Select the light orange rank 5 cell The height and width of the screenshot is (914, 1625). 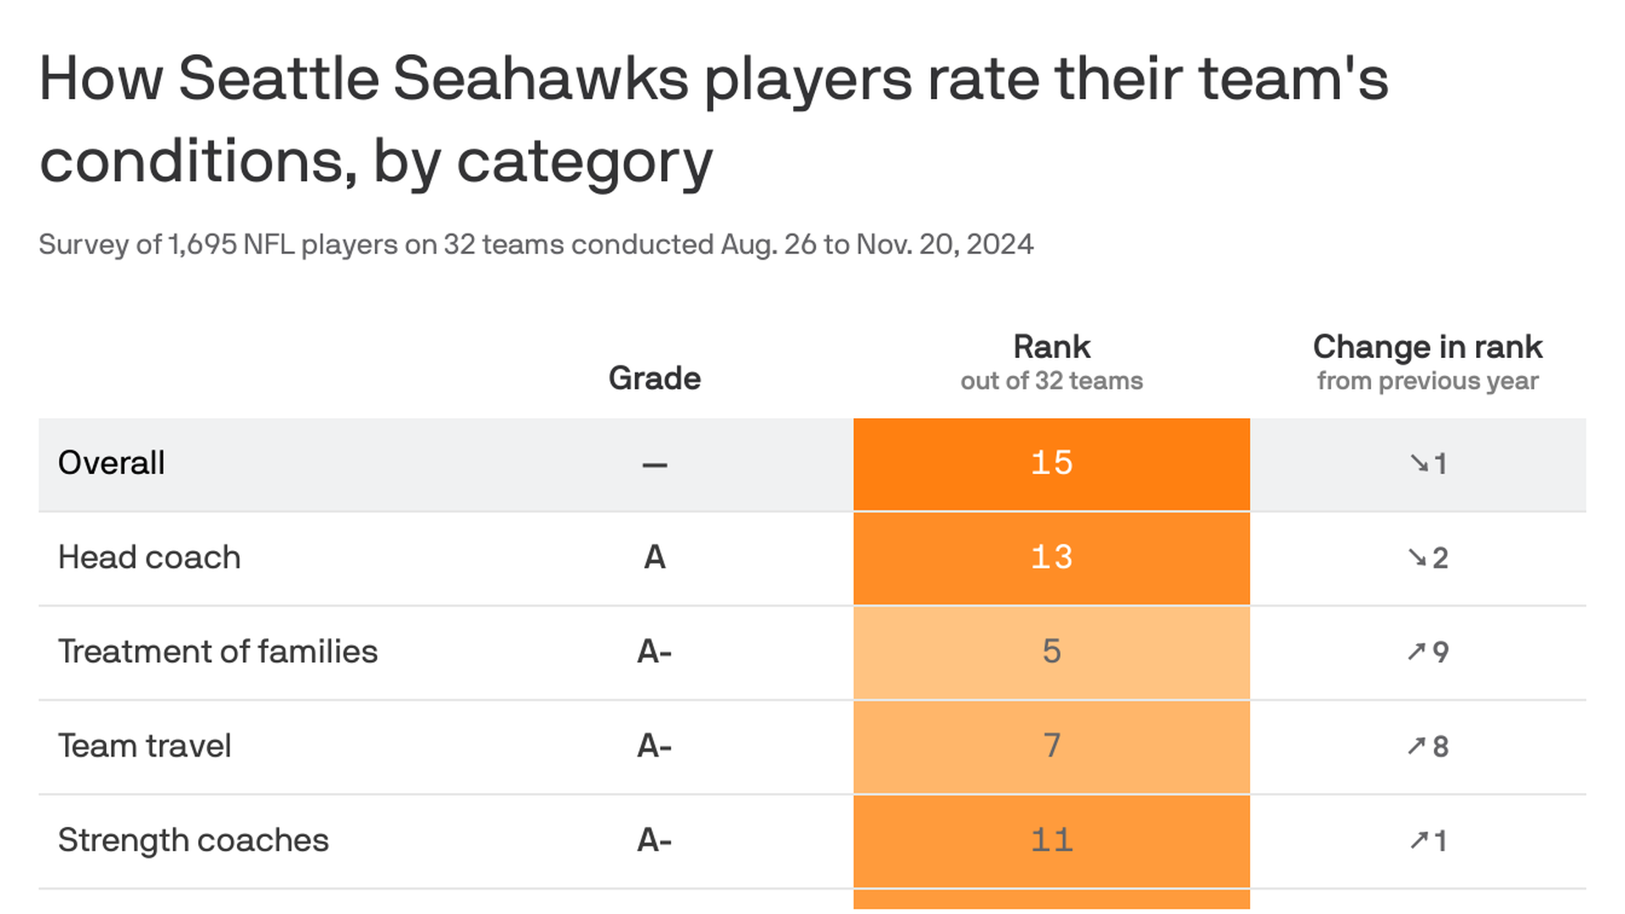(x=1051, y=652)
